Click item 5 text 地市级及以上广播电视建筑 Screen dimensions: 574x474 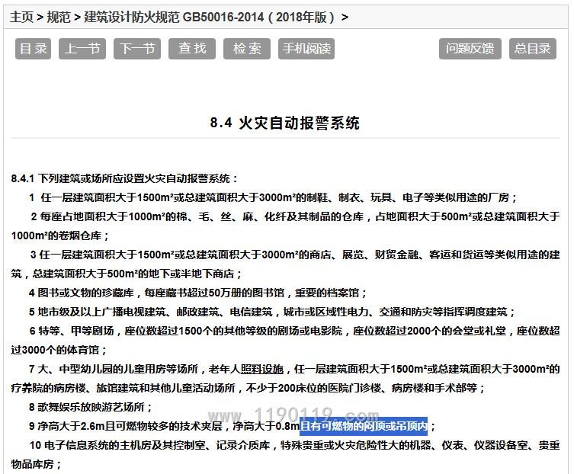[x=272, y=312]
